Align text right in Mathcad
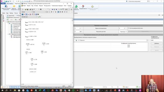 (62, 12)
